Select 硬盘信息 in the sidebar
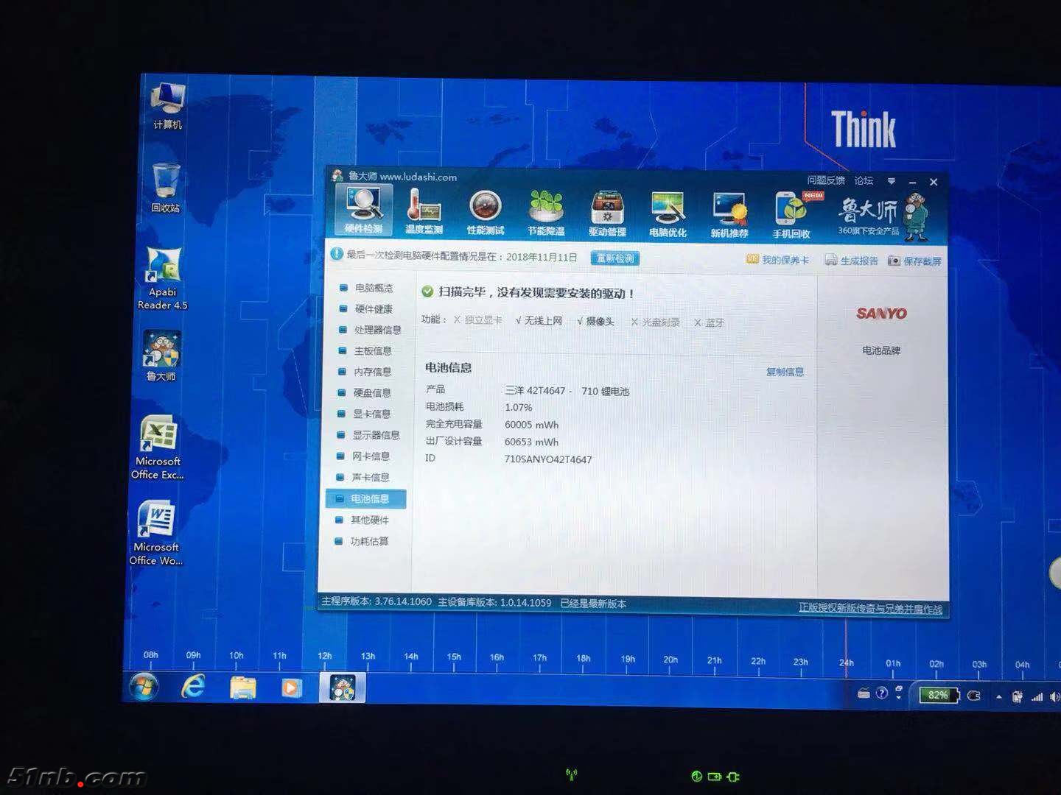 click(371, 393)
